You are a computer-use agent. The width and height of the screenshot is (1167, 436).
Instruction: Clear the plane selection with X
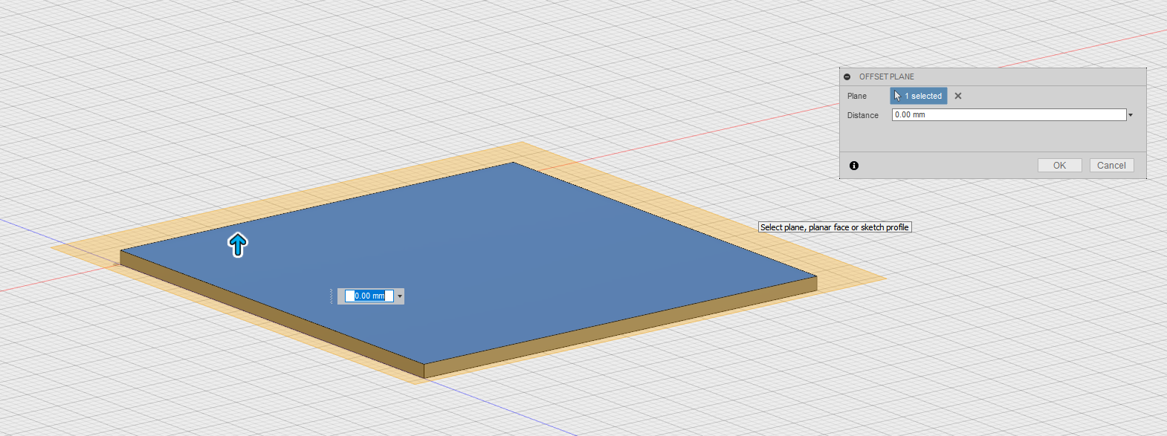[x=958, y=96]
